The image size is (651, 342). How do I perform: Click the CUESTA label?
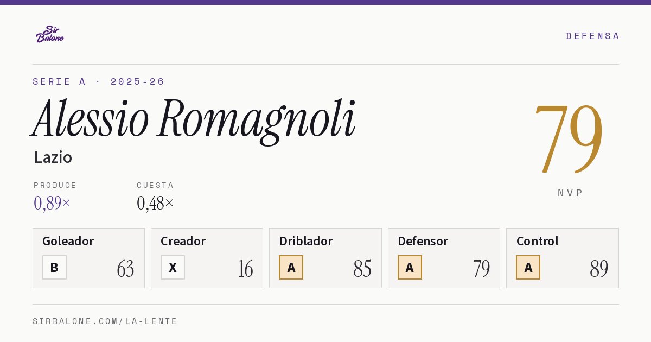(x=155, y=185)
